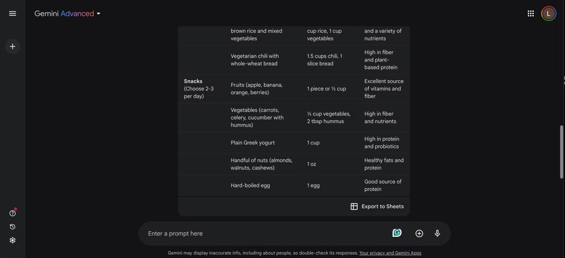Click the Export to Sheets button
Image resolution: width=565 pixels, height=258 pixels.
point(377,206)
